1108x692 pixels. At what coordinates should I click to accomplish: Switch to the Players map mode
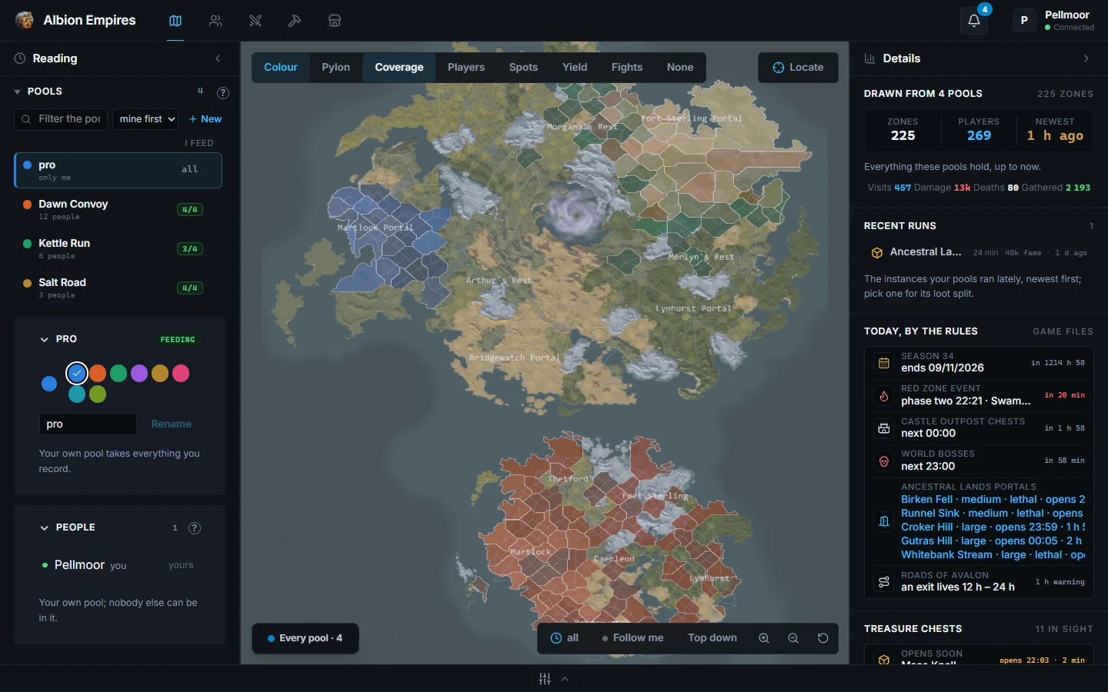tap(466, 68)
